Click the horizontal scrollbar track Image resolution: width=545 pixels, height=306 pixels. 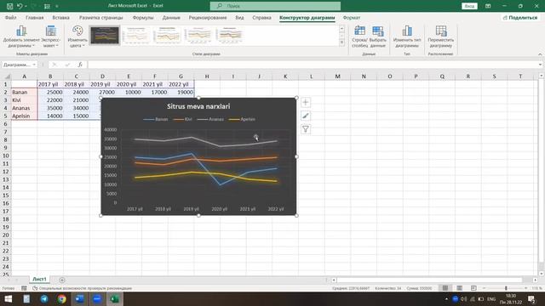[429, 280]
